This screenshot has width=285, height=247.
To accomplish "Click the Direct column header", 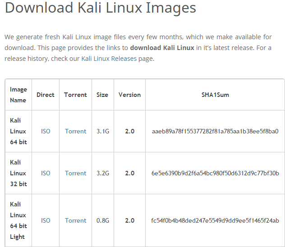I will click(46, 95).
